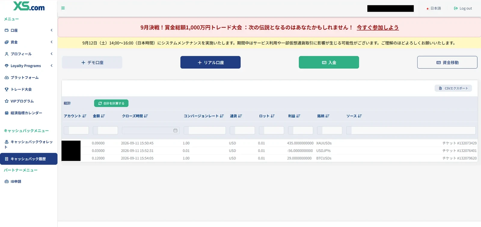Click チケット #132073429 source cell
Screen dimensions: 481x227
(x=459, y=143)
